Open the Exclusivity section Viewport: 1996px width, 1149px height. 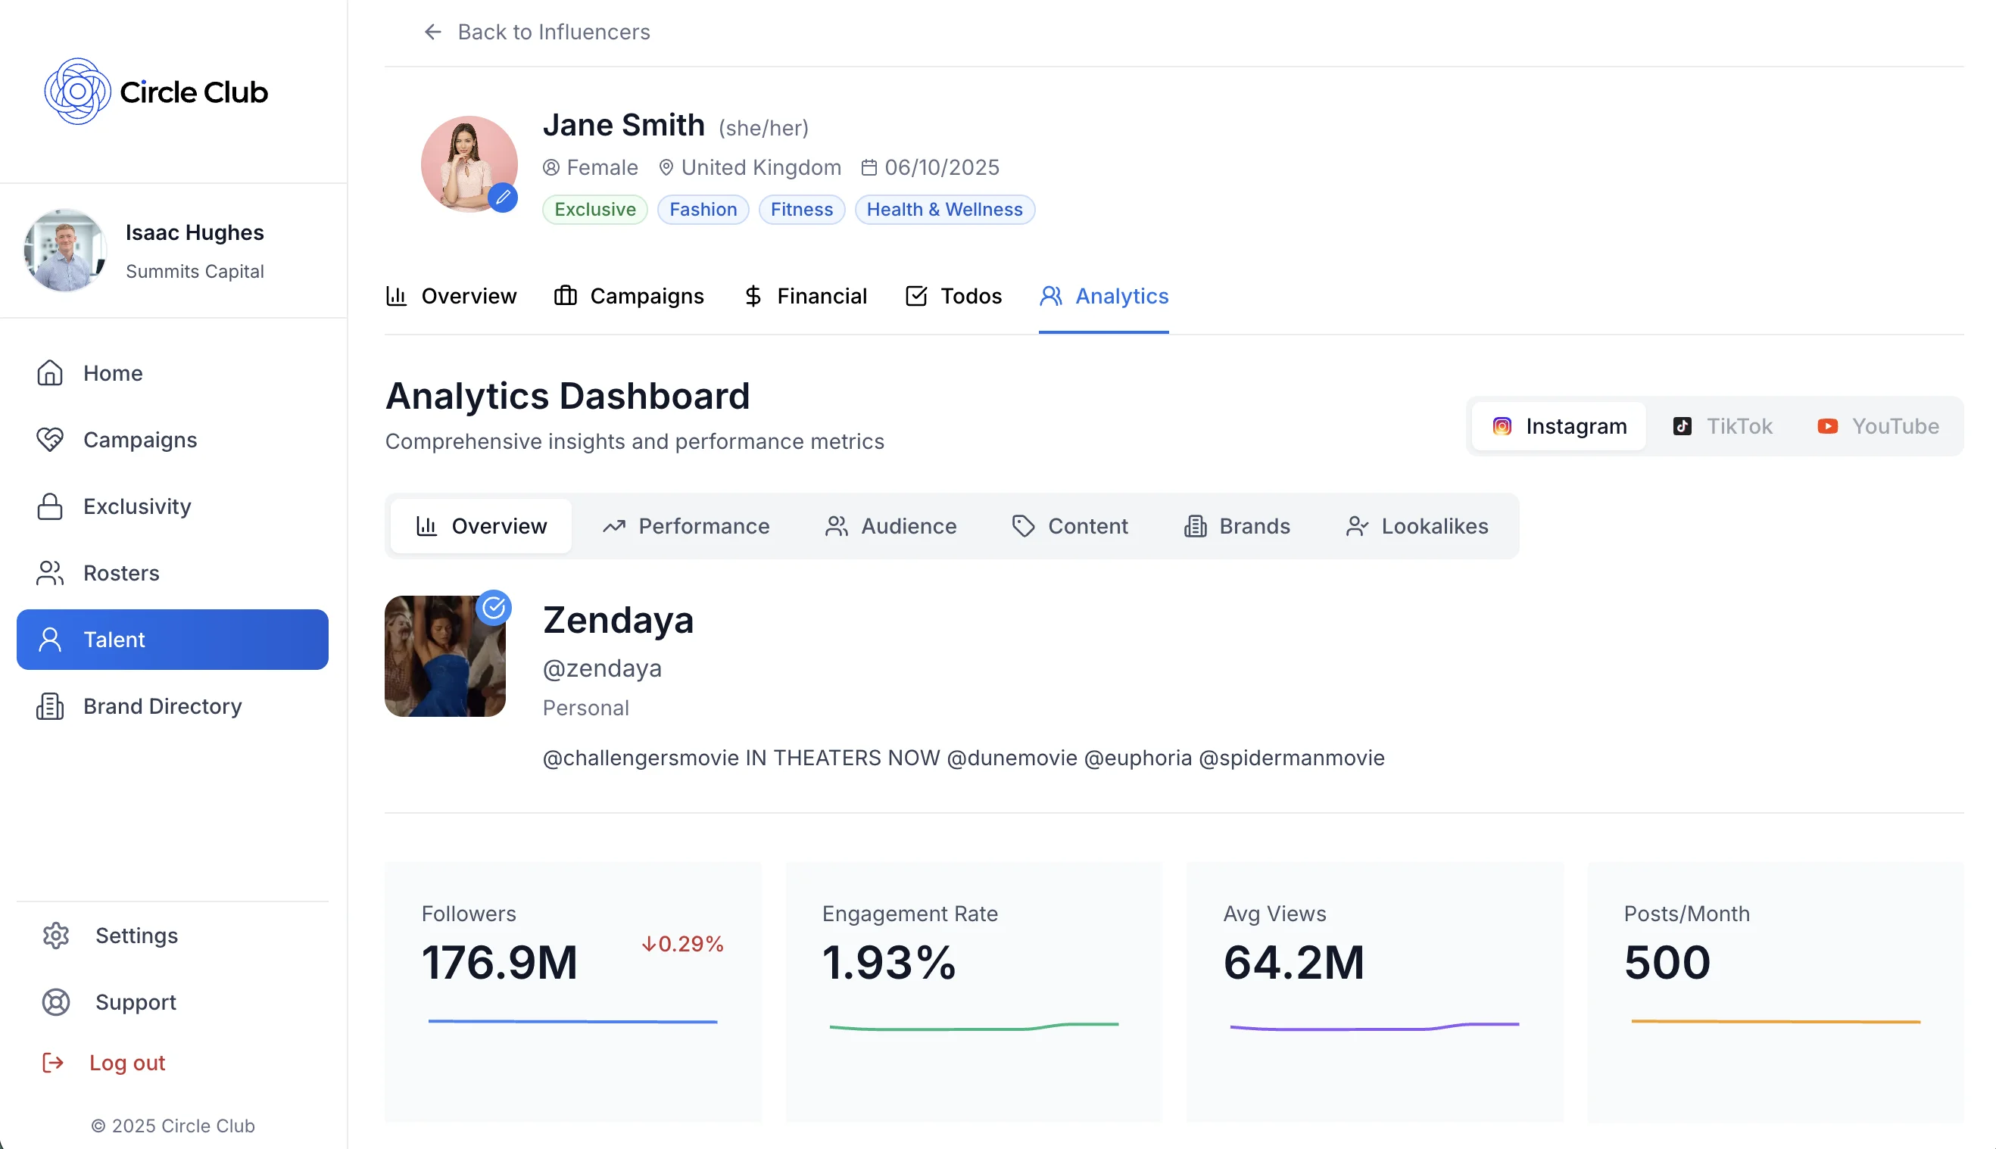pos(136,506)
